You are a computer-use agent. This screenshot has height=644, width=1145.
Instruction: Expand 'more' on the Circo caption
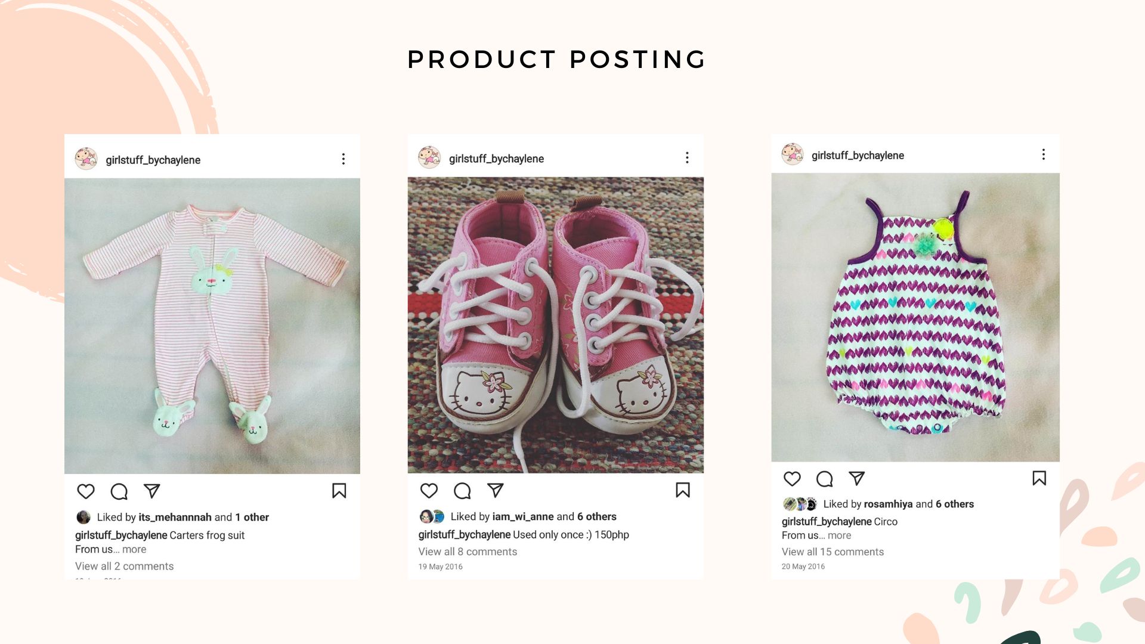[839, 535]
